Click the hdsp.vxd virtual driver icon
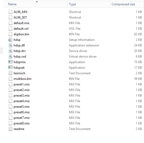The width and height of the screenshot is (144, 143). tap(10, 57)
